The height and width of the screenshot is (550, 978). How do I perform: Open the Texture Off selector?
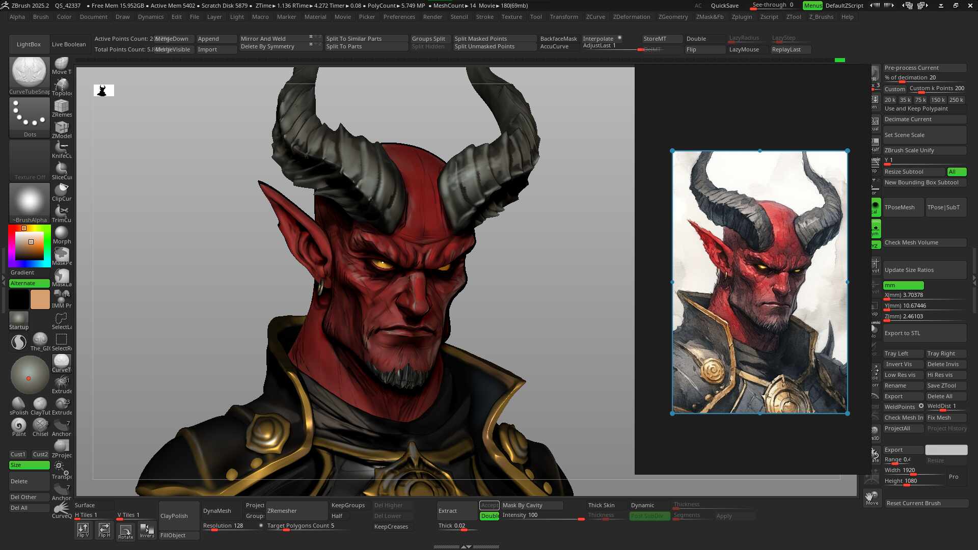pos(30,160)
